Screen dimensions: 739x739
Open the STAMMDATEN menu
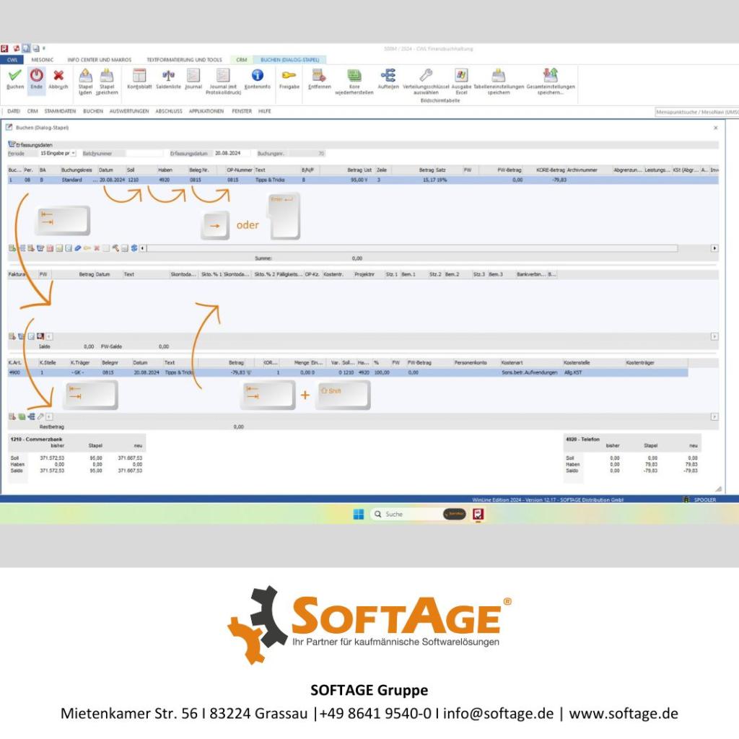tap(60, 111)
